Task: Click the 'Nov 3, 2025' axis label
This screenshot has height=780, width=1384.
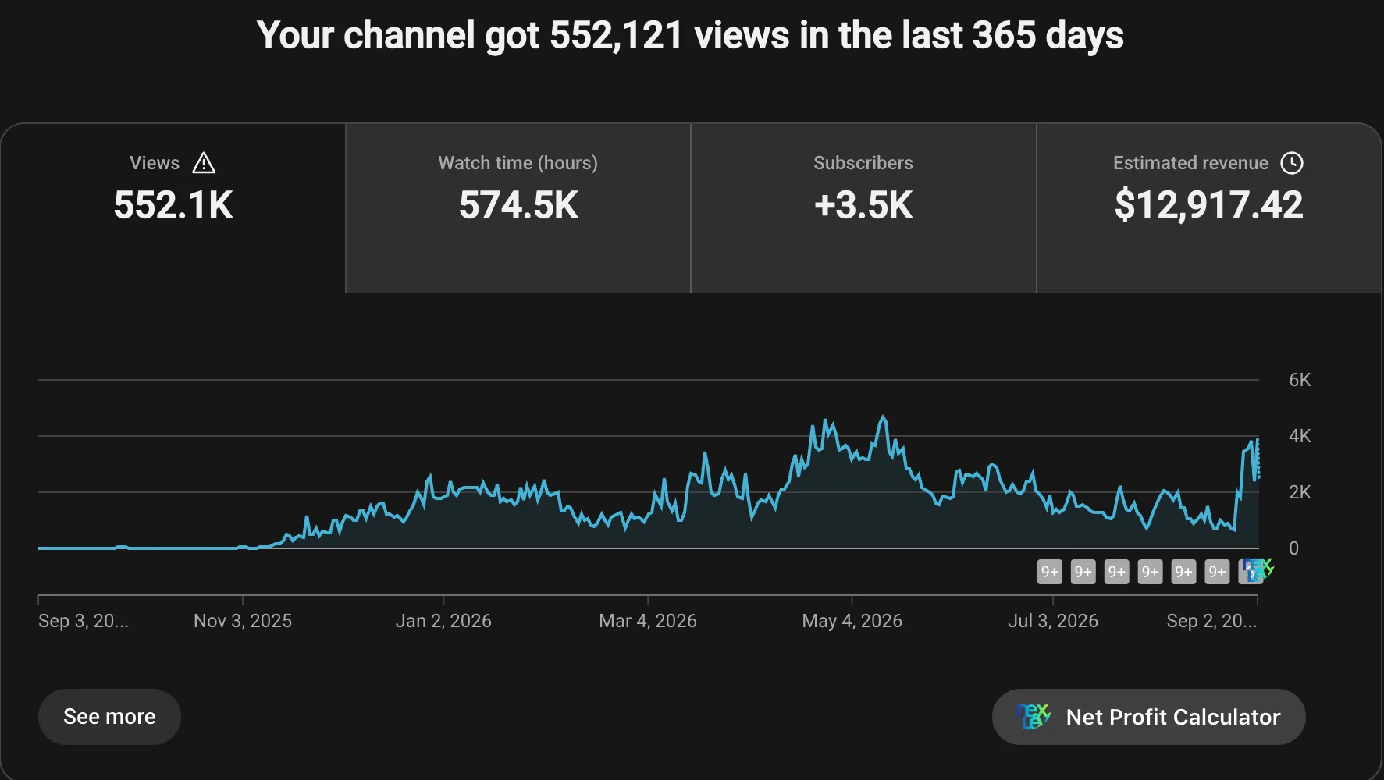Action: coord(243,621)
